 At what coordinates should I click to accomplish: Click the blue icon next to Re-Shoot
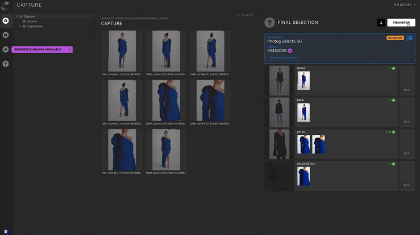(409, 39)
